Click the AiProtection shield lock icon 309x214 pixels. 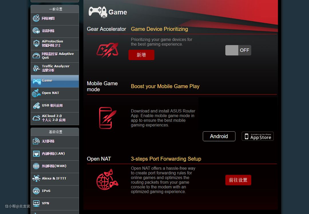click(36, 43)
